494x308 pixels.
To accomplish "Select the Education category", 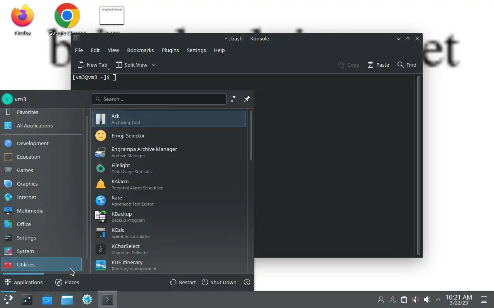I will [x=42, y=157].
